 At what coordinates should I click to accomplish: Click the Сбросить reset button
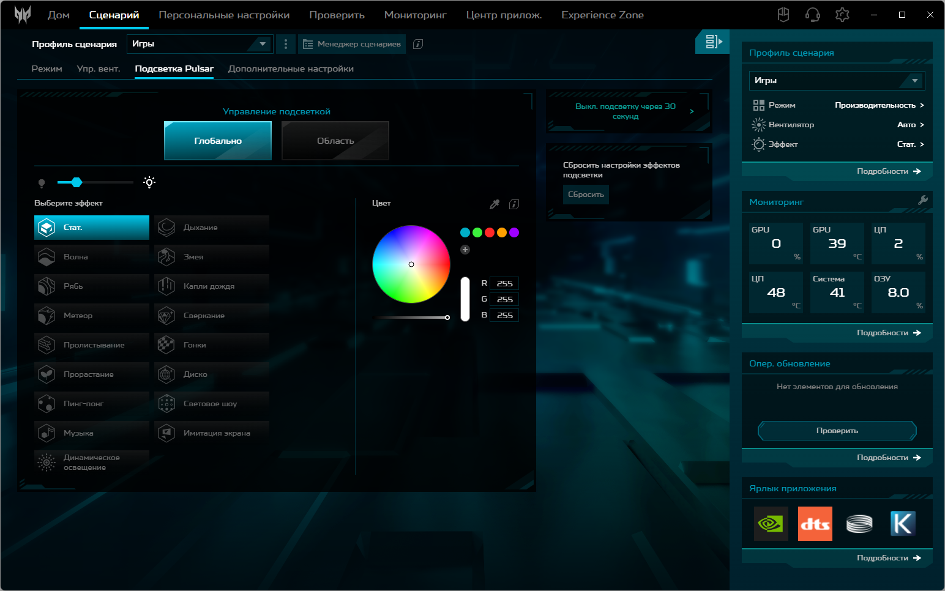[x=586, y=195]
